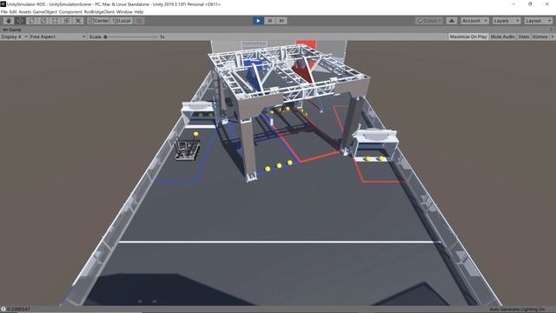Open the custom editor tools
Screen dimensions: 556x313
click(78, 21)
